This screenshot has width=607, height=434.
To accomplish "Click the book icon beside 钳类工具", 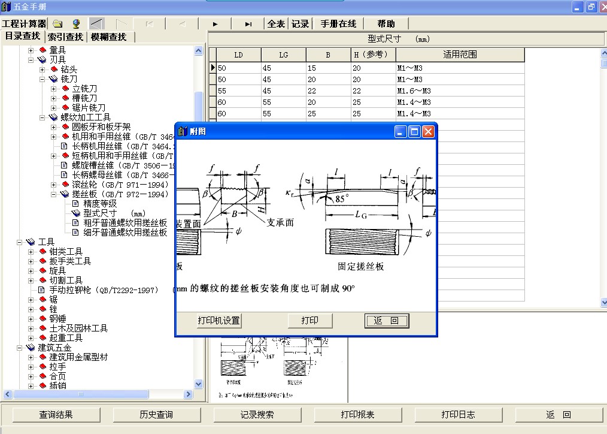I will click(43, 252).
